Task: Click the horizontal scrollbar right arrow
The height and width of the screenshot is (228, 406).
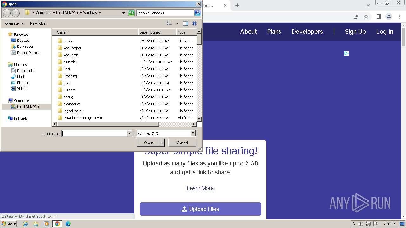Action: (194, 124)
